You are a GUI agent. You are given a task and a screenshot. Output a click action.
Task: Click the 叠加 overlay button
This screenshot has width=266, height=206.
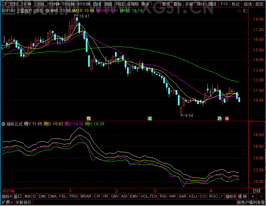point(178,4)
